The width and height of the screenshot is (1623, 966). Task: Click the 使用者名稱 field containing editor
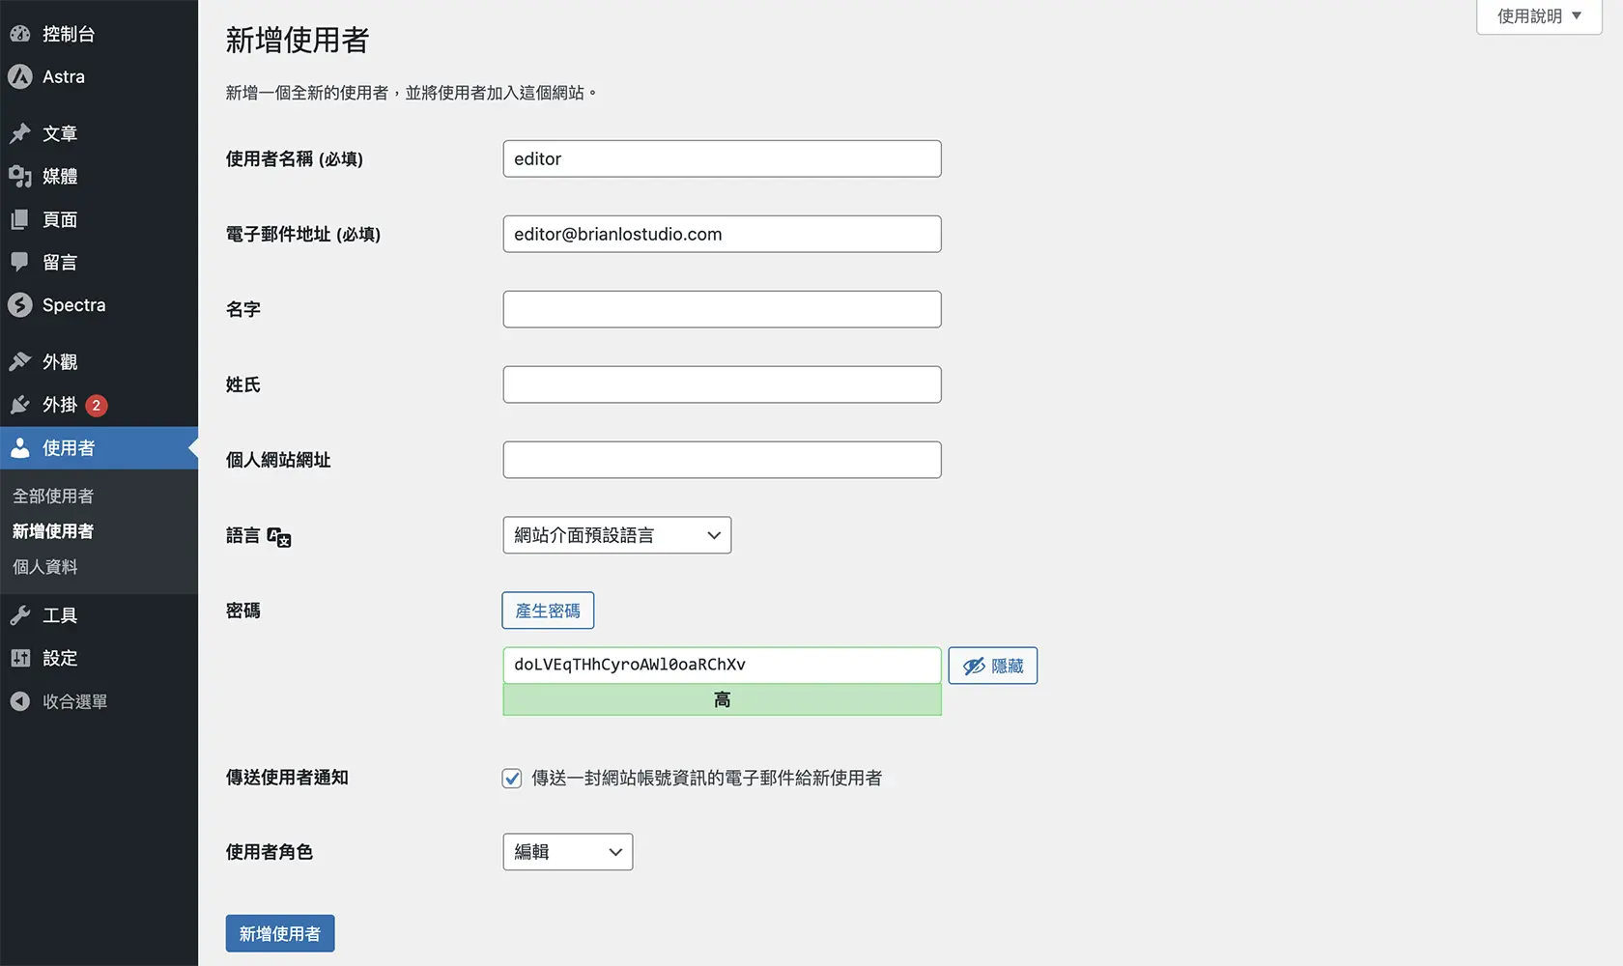point(722,158)
